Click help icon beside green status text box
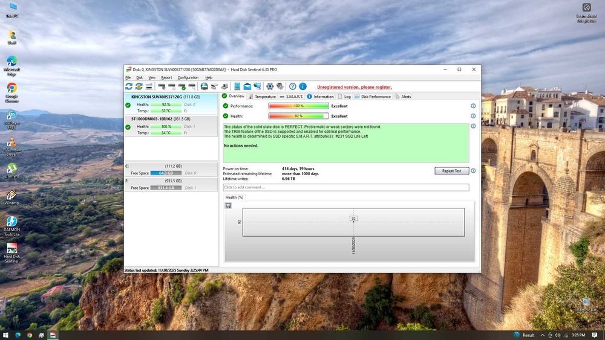Image resolution: width=605 pixels, height=340 pixels. point(473,126)
